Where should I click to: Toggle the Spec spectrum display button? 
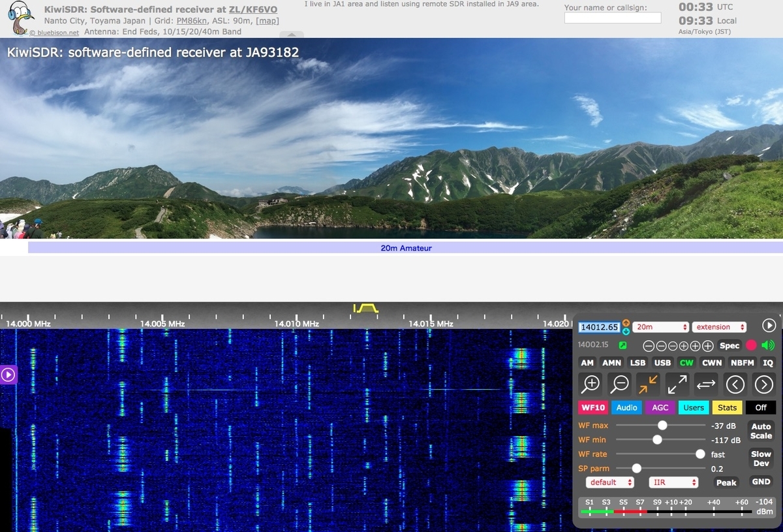(x=729, y=346)
